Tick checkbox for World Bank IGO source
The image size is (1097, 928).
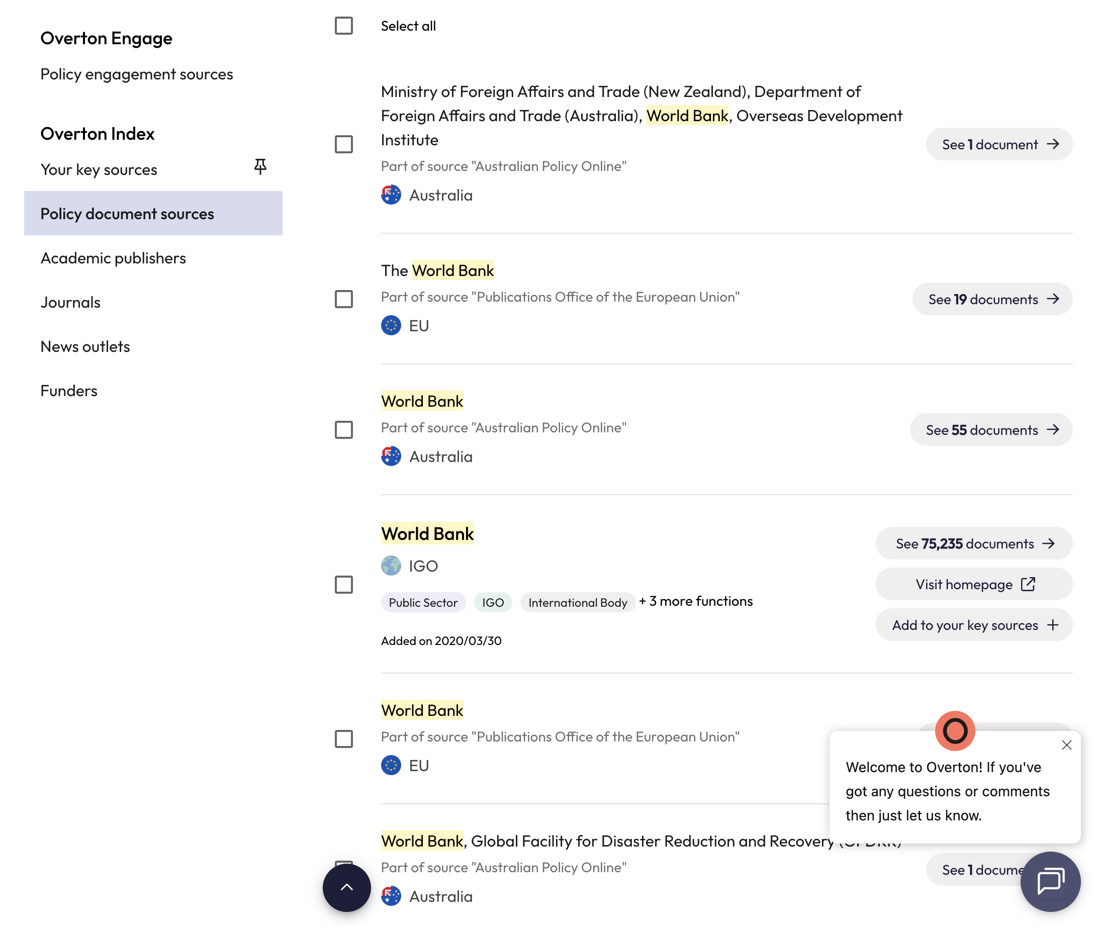click(x=343, y=585)
